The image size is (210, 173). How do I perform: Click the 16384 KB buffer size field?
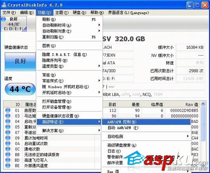pyautogui.click(x=191, y=47)
